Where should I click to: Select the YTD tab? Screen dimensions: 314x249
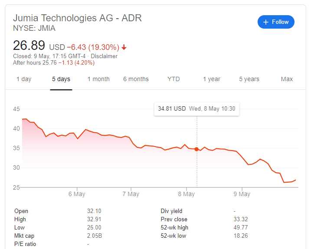[x=173, y=79]
